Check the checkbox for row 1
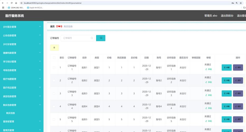 pos(54,68)
